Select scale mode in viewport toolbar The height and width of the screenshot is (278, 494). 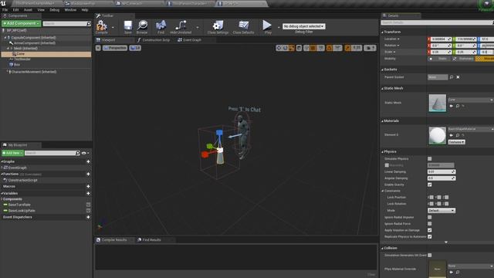(x=292, y=48)
